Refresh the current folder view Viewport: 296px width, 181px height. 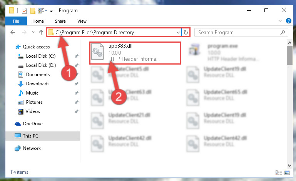(x=186, y=32)
